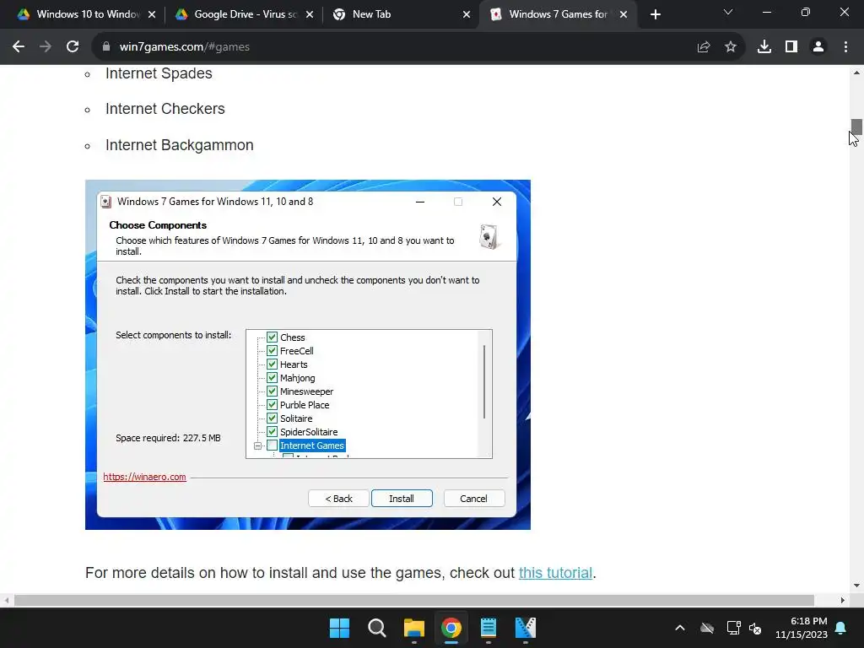
Task: Uncheck the Mahjong component
Action: (272, 377)
